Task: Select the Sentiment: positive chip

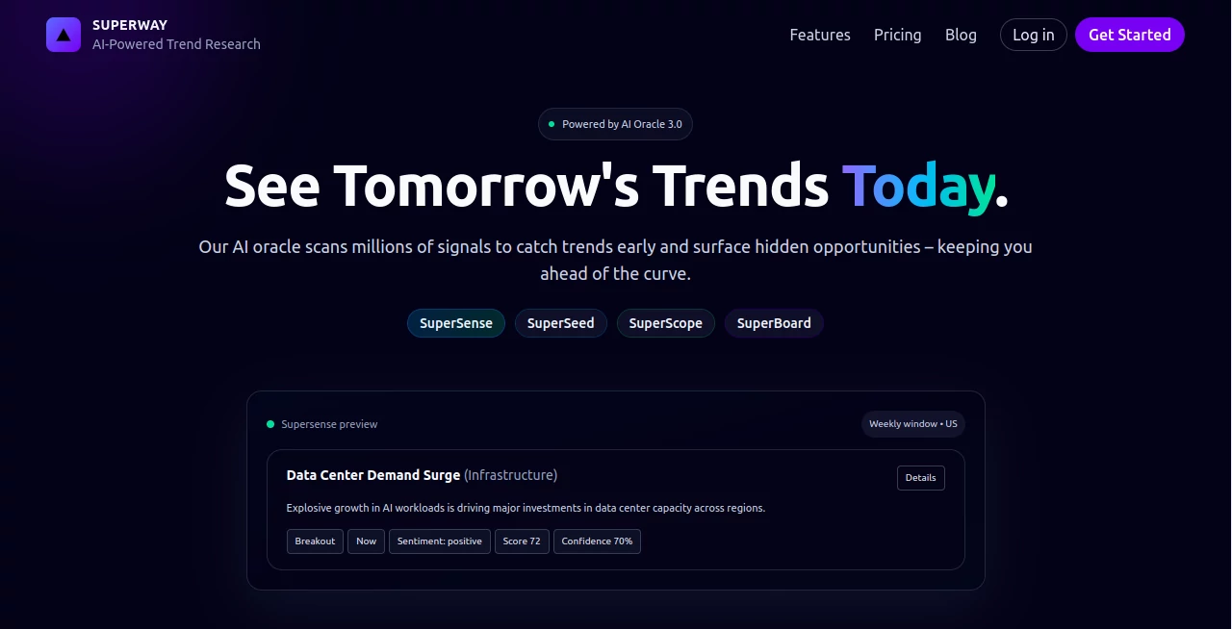Action: 439,541
